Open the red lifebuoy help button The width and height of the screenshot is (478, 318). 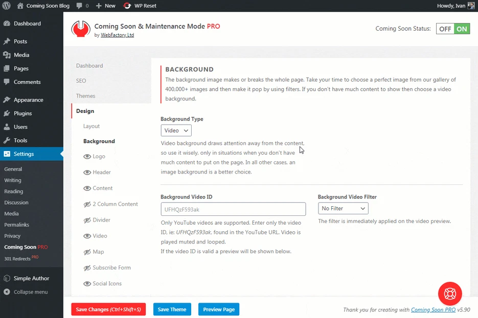(x=450, y=293)
